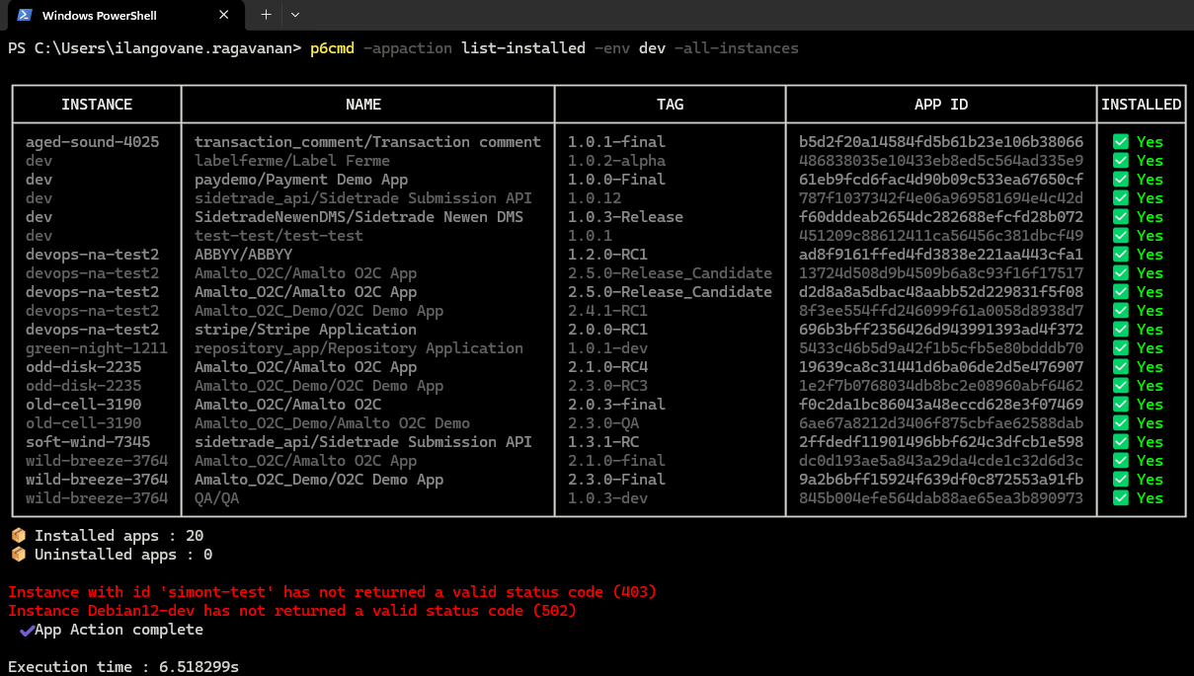This screenshot has width=1194, height=676.
Task: Close the Windows PowerShell tab
Action: click(224, 15)
